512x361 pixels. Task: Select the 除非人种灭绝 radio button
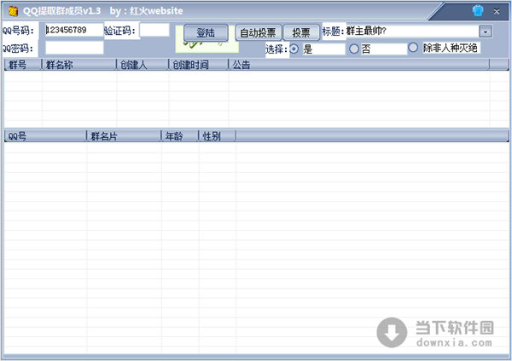pos(413,48)
